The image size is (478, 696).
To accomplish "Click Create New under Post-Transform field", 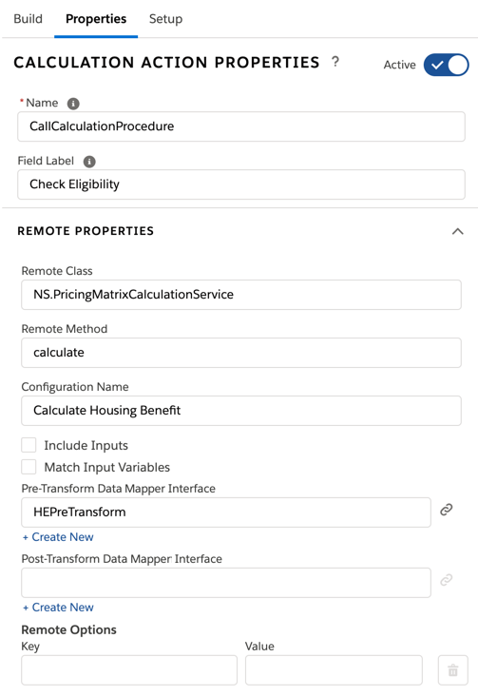I will (58, 608).
